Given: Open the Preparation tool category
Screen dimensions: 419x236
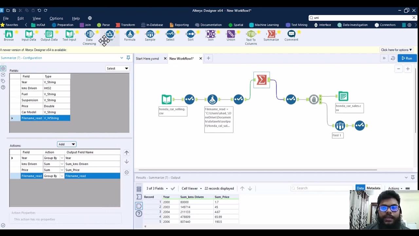Looking at the screenshot, I should 62,25.
